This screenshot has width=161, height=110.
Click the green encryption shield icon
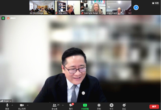coord(3,18)
